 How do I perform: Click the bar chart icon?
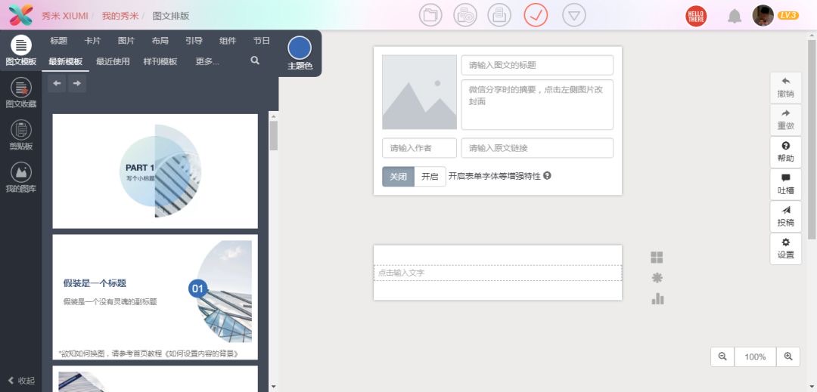(x=657, y=298)
